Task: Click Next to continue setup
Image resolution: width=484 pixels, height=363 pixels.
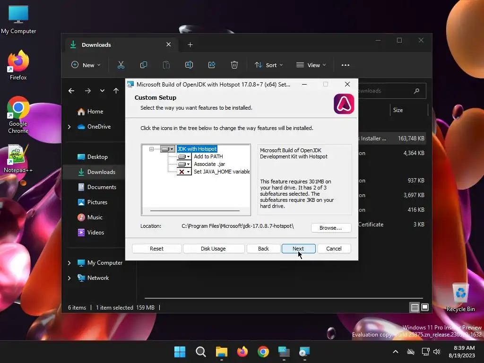Action: coord(298,249)
